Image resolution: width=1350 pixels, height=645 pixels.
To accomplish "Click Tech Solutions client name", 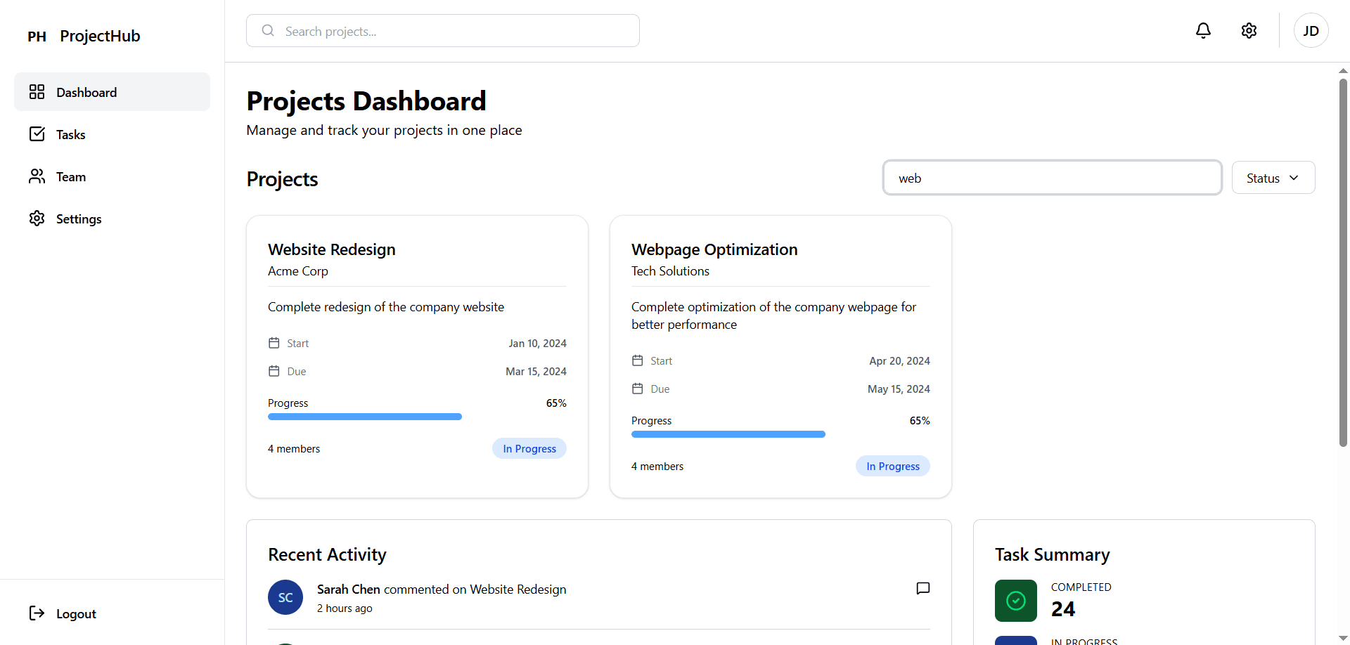I will point(670,271).
